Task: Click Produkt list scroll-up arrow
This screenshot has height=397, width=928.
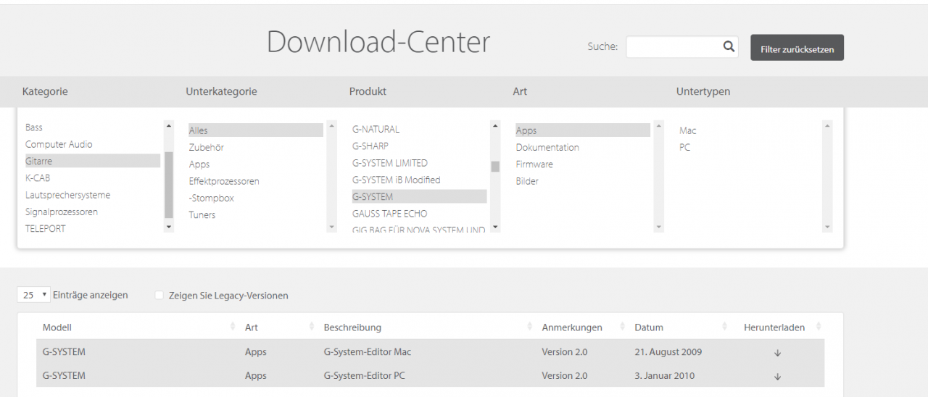Action: tap(495, 126)
